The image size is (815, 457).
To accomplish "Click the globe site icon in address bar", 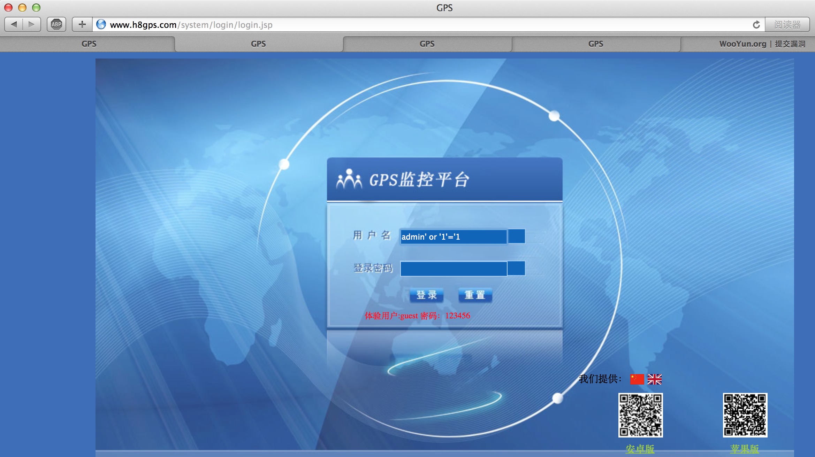I will point(101,24).
